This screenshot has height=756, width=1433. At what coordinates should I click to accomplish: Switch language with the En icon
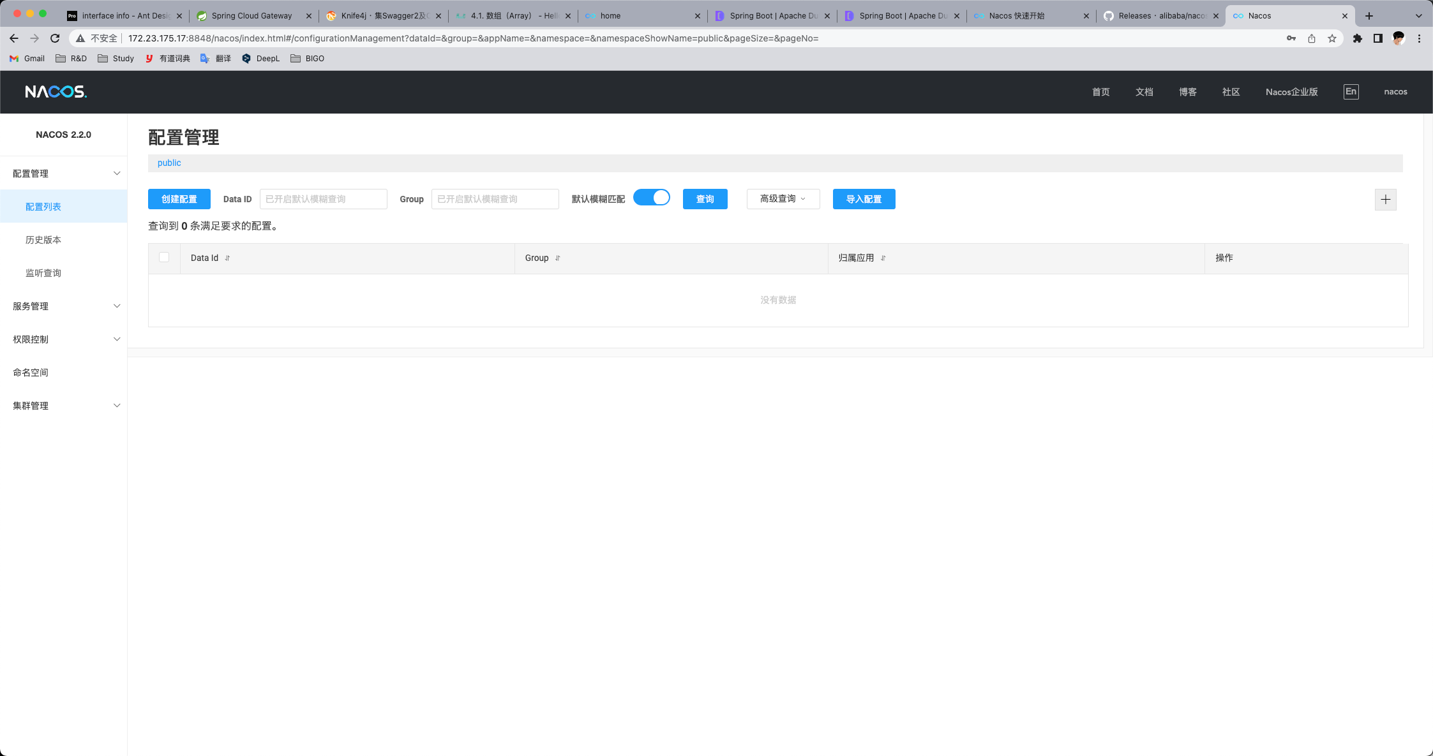[x=1351, y=92]
